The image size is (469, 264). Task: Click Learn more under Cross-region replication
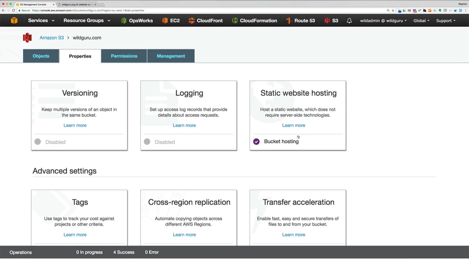184,235
